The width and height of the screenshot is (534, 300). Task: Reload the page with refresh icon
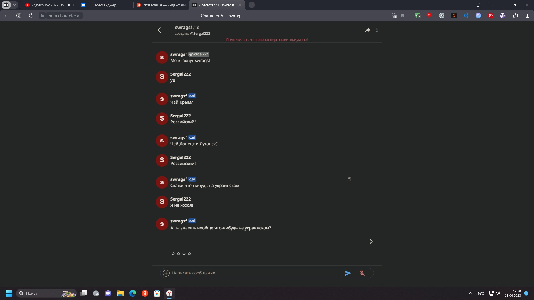[31, 16]
